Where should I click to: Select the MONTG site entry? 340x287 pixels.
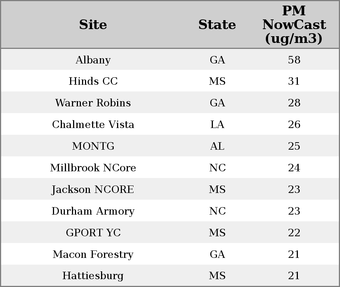click(x=93, y=146)
